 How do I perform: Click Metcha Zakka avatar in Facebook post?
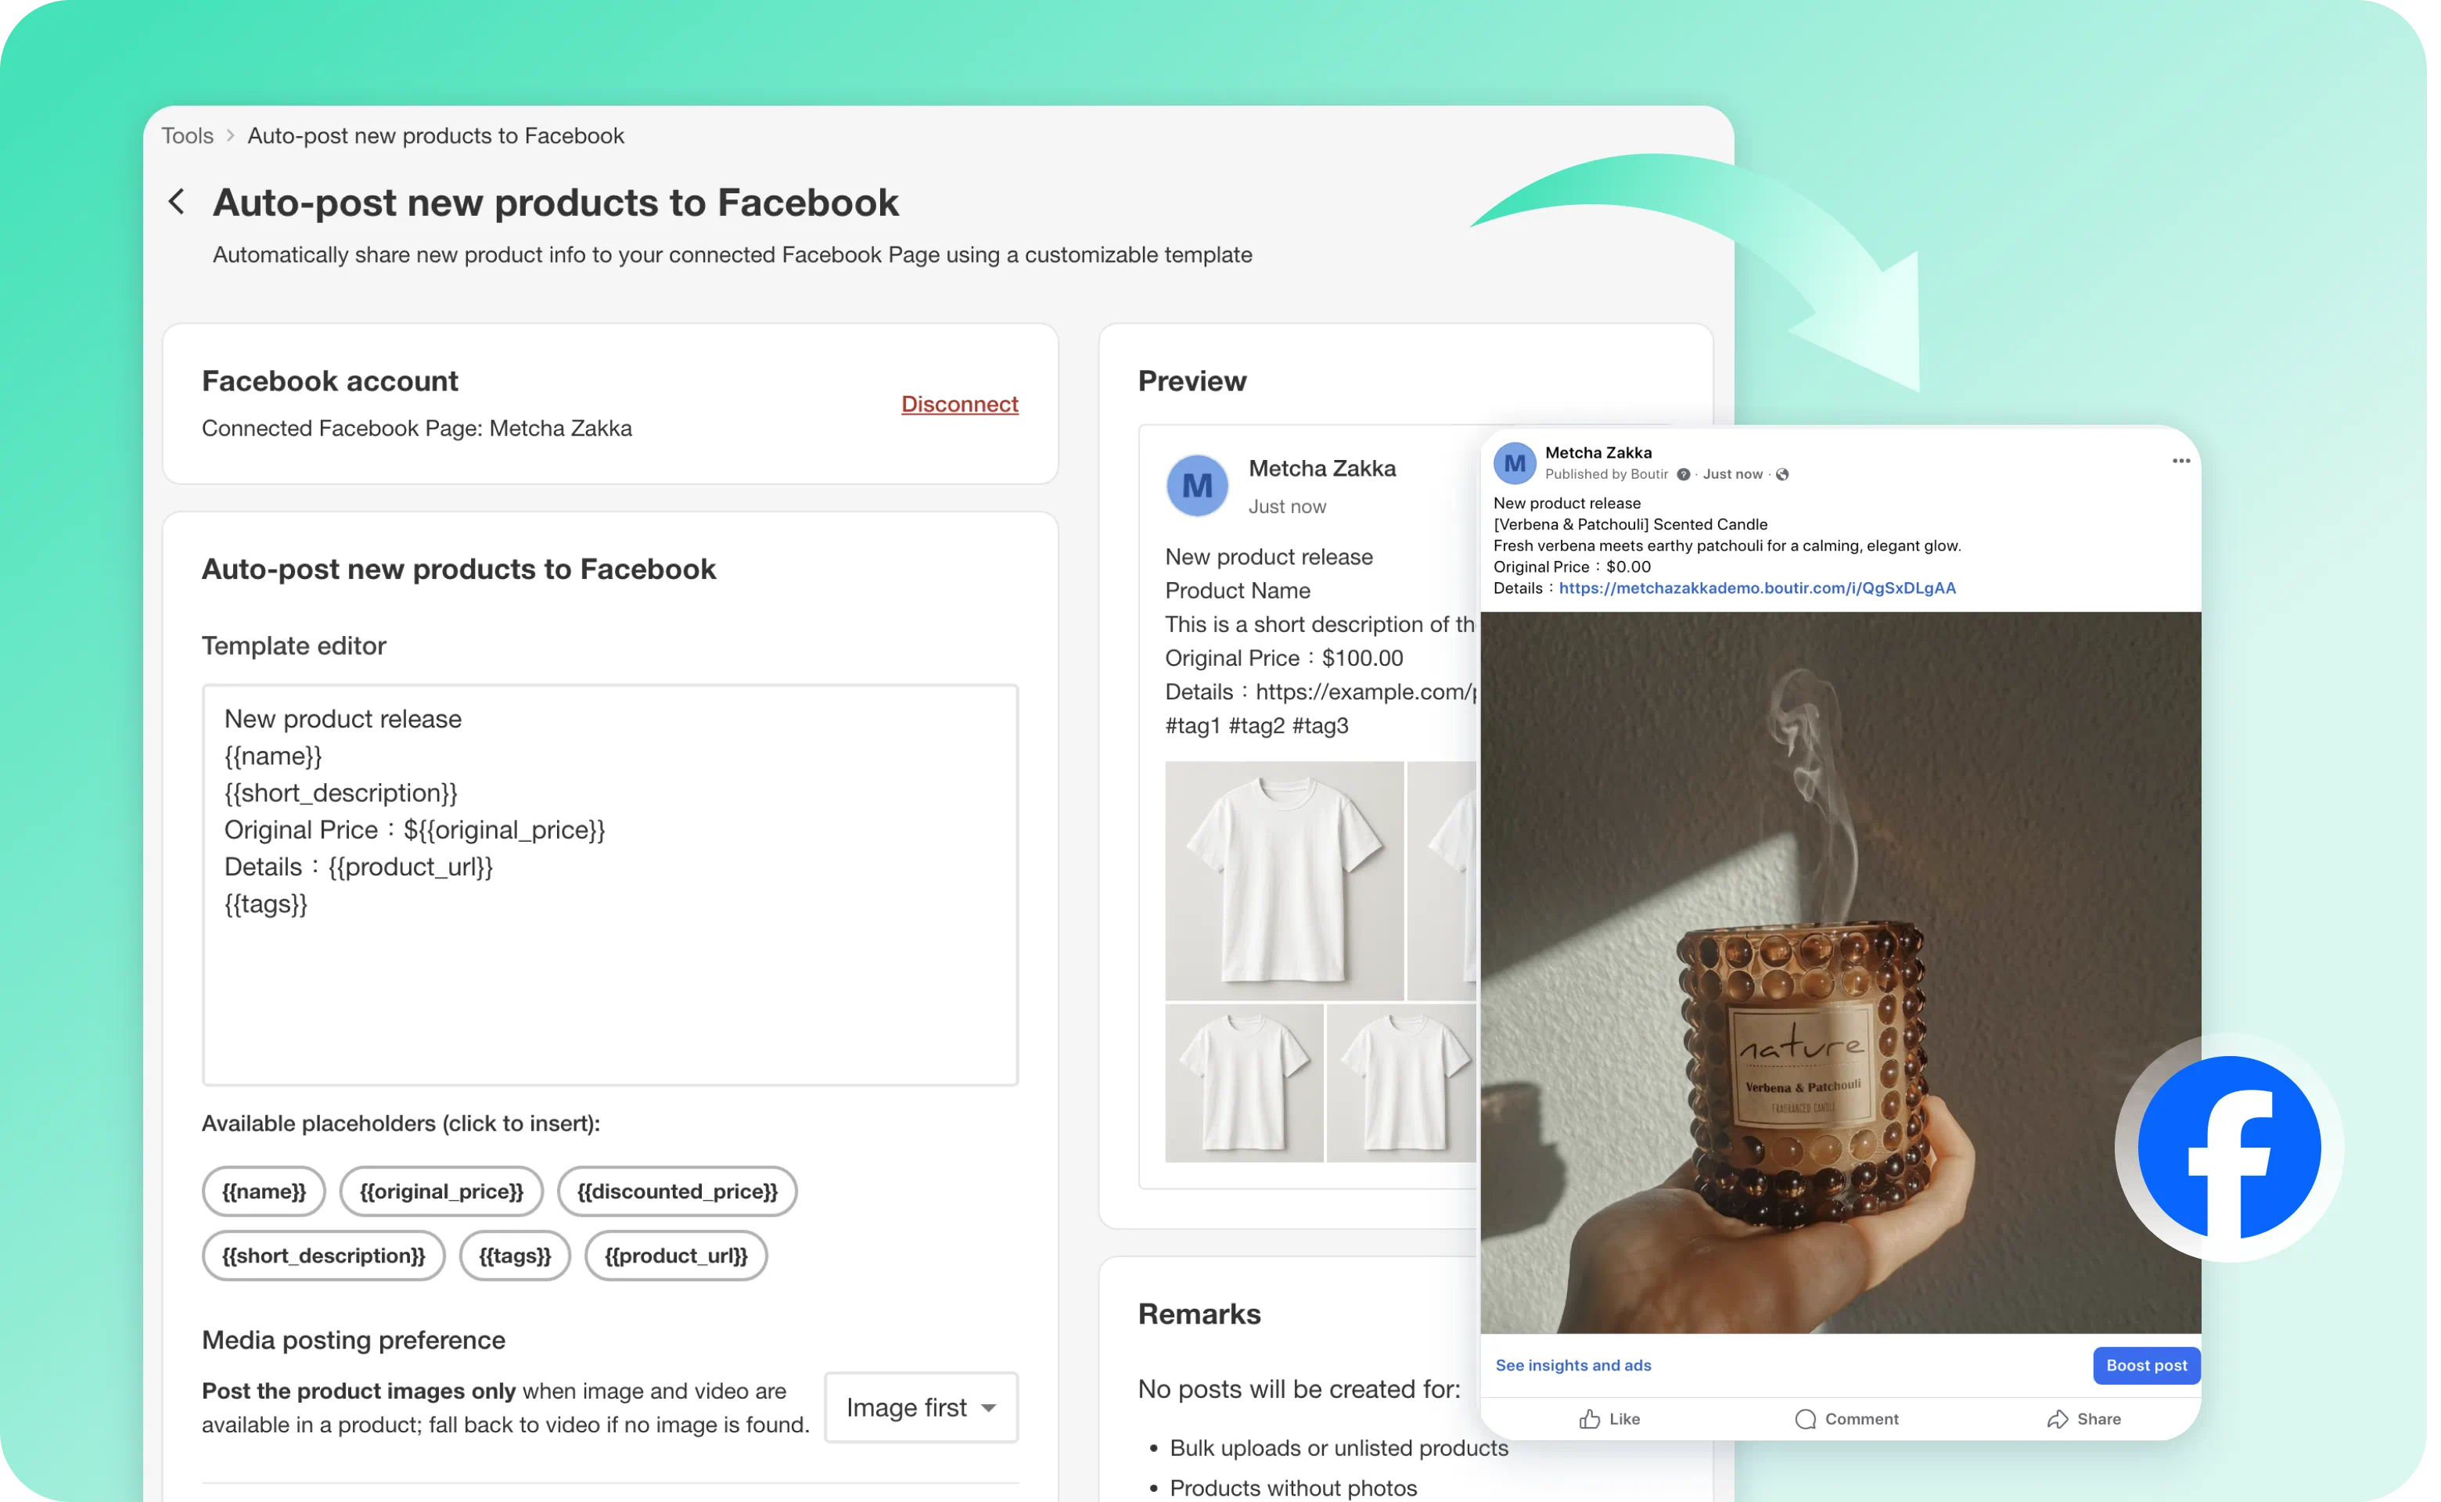[x=1514, y=463]
